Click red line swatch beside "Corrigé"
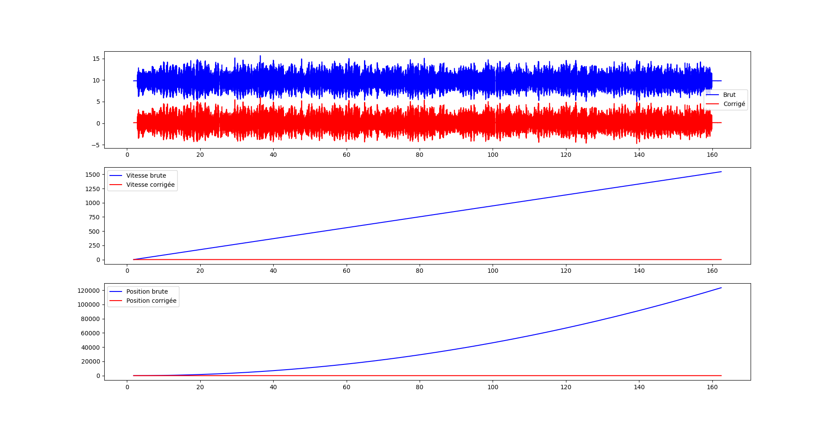 (712, 104)
